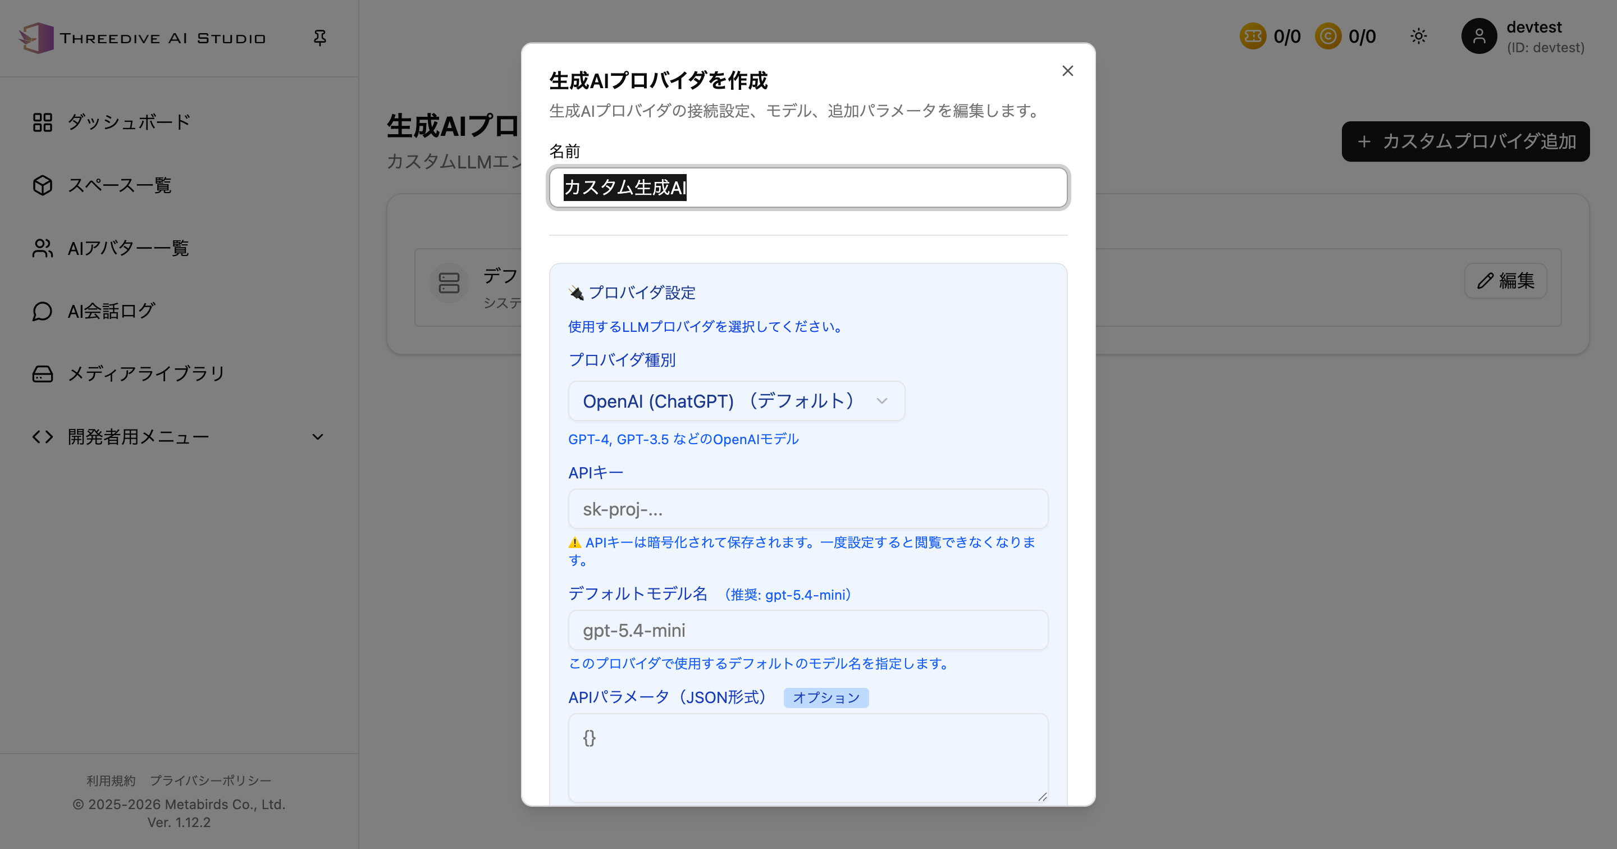Click the gold coin balance icon

1328,36
